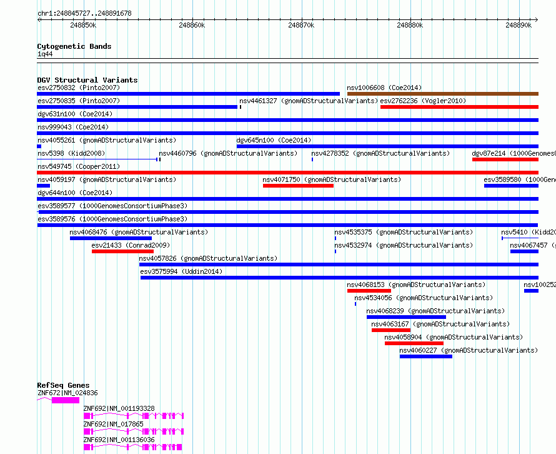Click the chr1:248845727..248891678 coordinates text
556x454 pixels.
pos(84,13)
